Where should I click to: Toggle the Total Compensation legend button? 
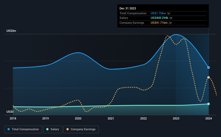coord(23,129)
